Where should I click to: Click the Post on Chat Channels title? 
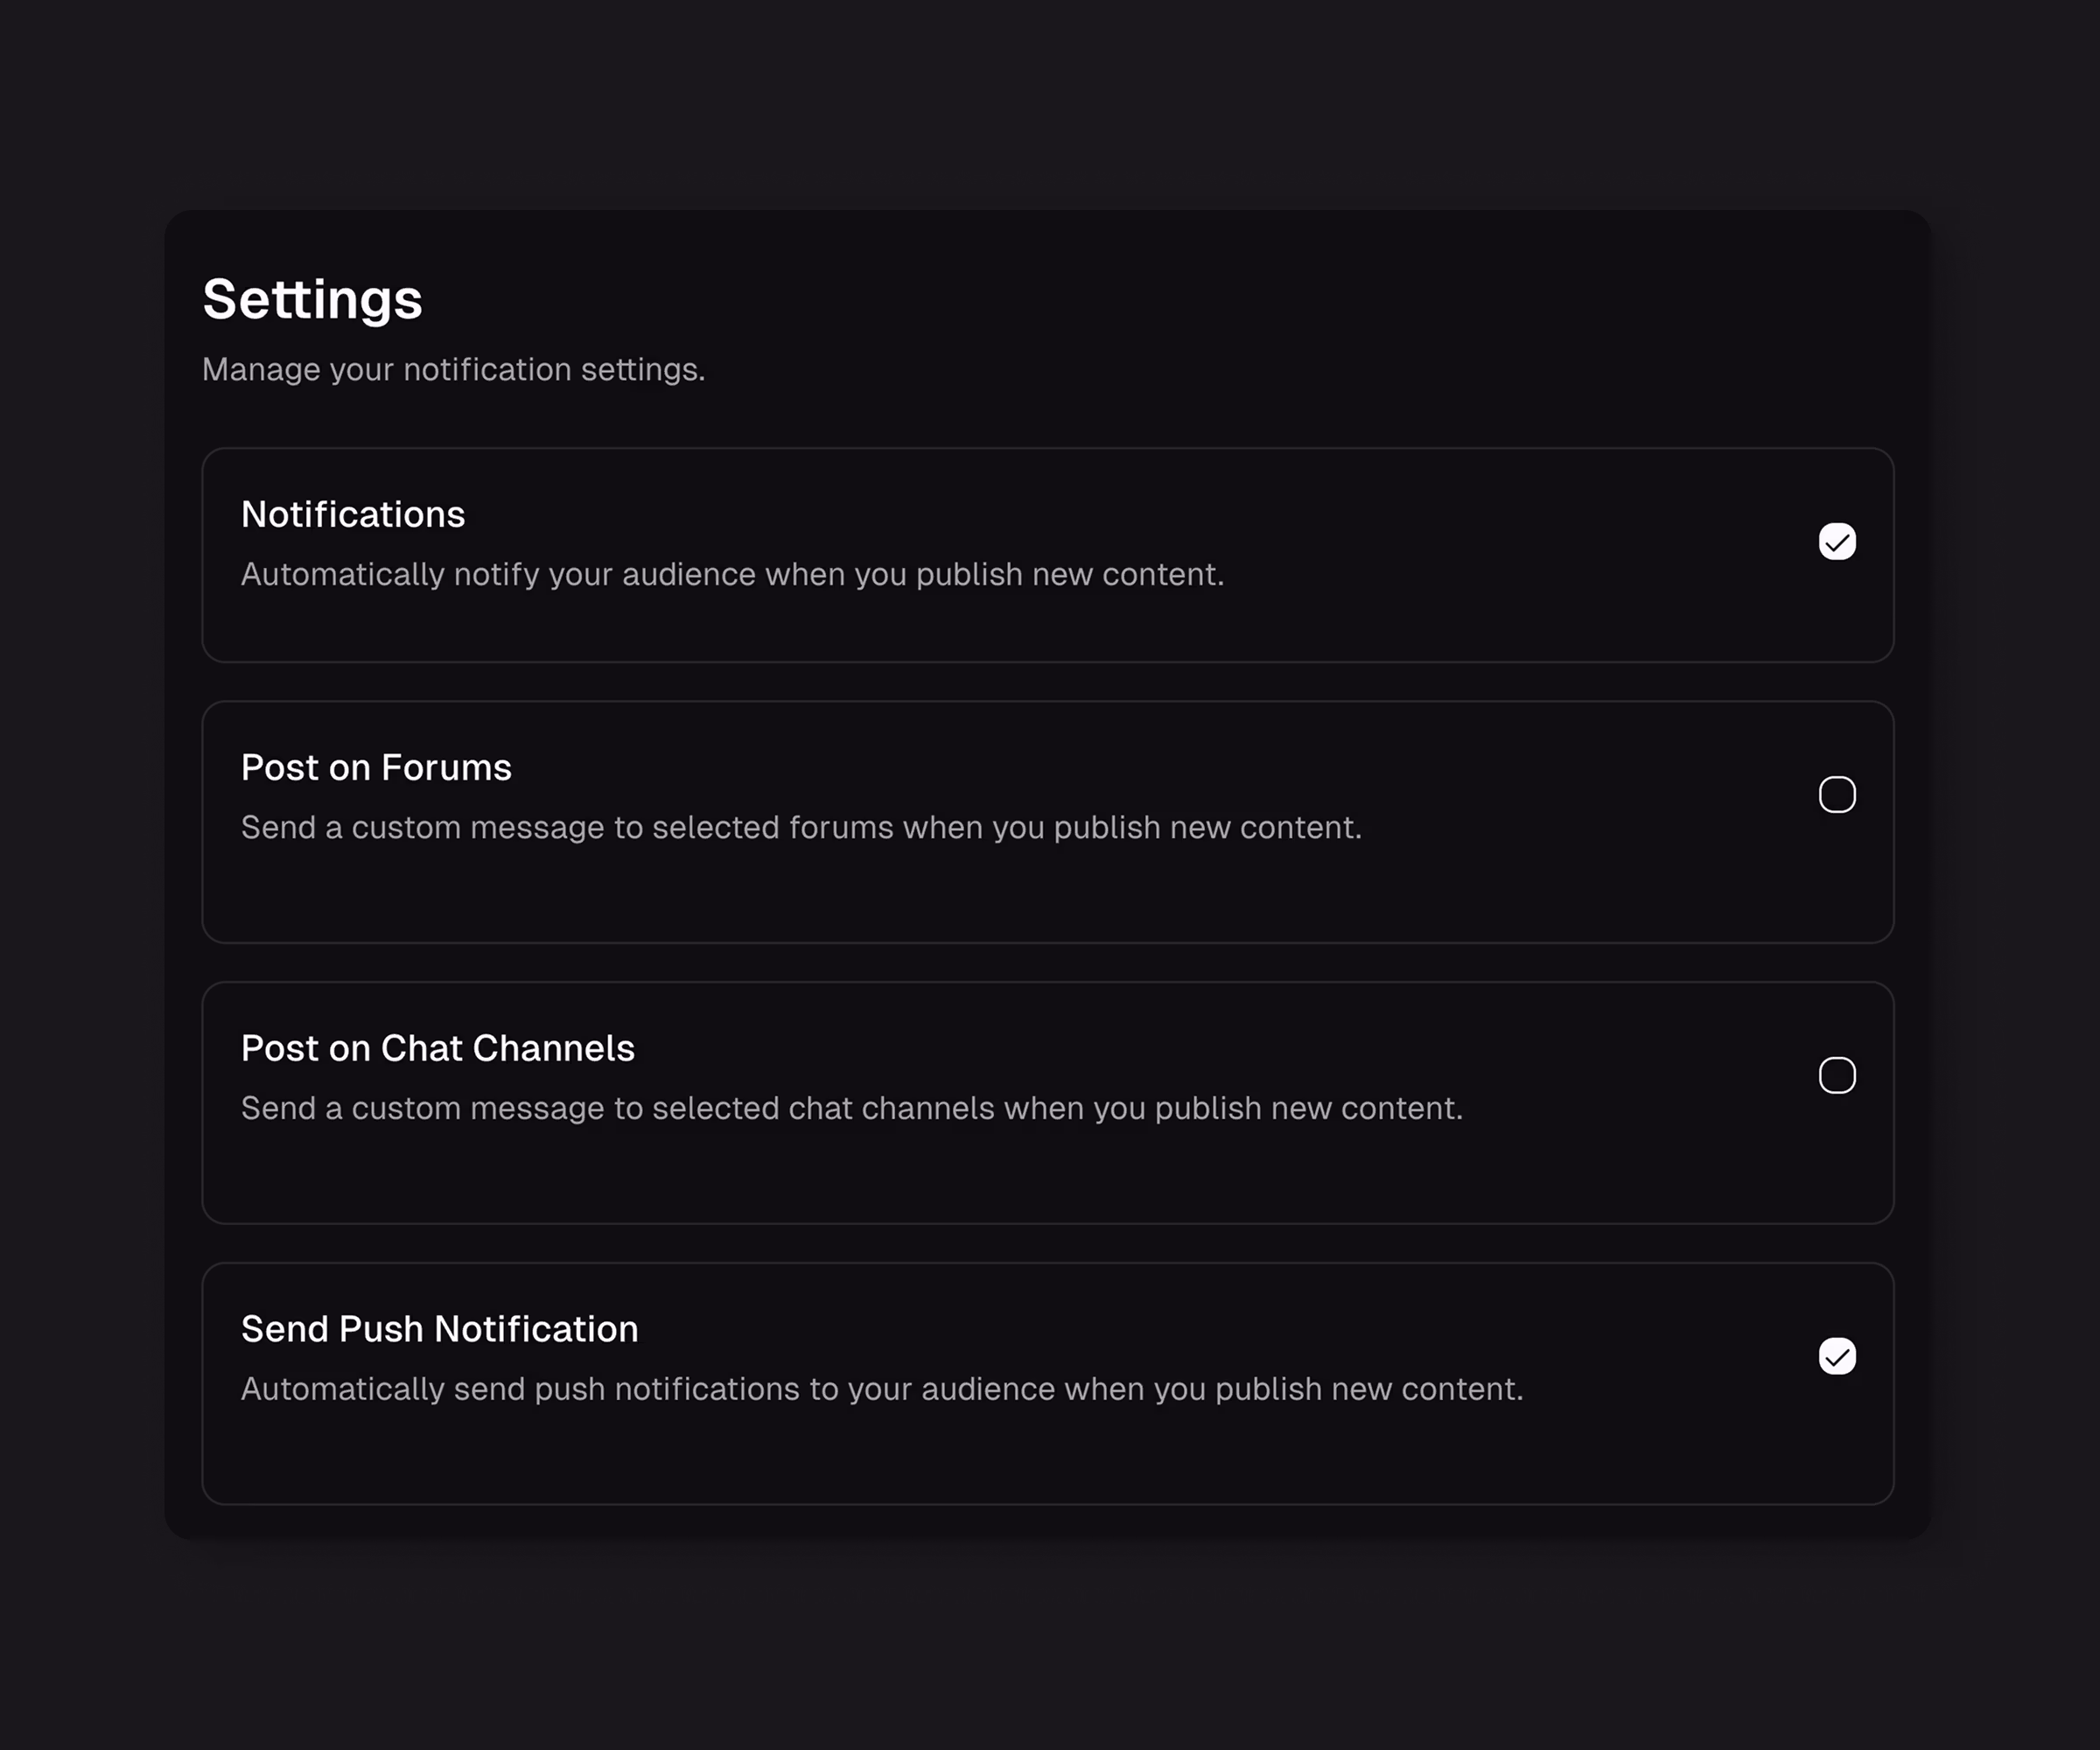(437, 1048)
